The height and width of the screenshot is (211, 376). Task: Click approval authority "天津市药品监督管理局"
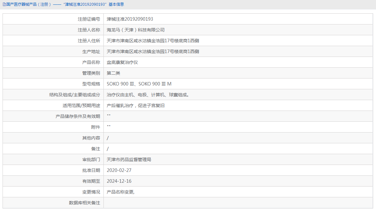click(129, 160)
